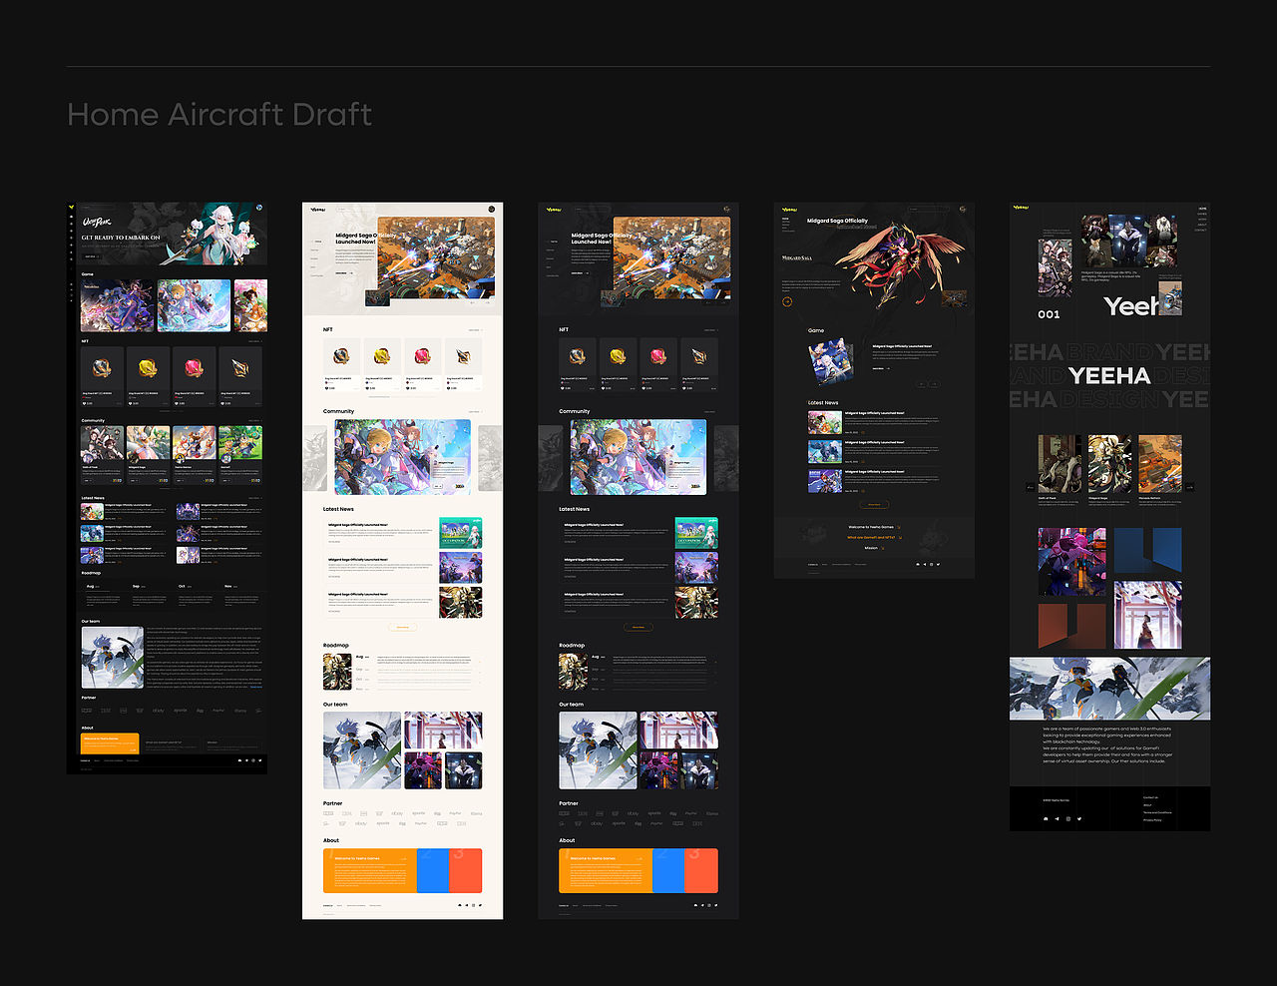Click the NFT carousel indicator in the leftmost mockup
Viewport: 1277px width, 986px height.
pyautogui.click(x=172, y=410)
